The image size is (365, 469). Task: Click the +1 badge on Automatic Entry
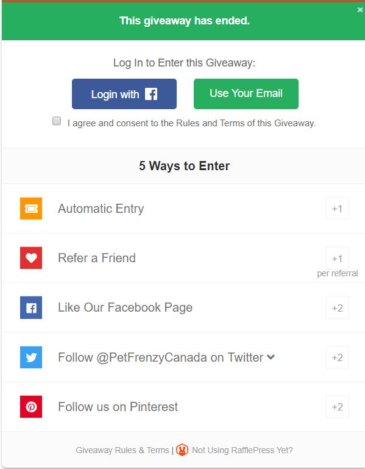coord(338,209)
